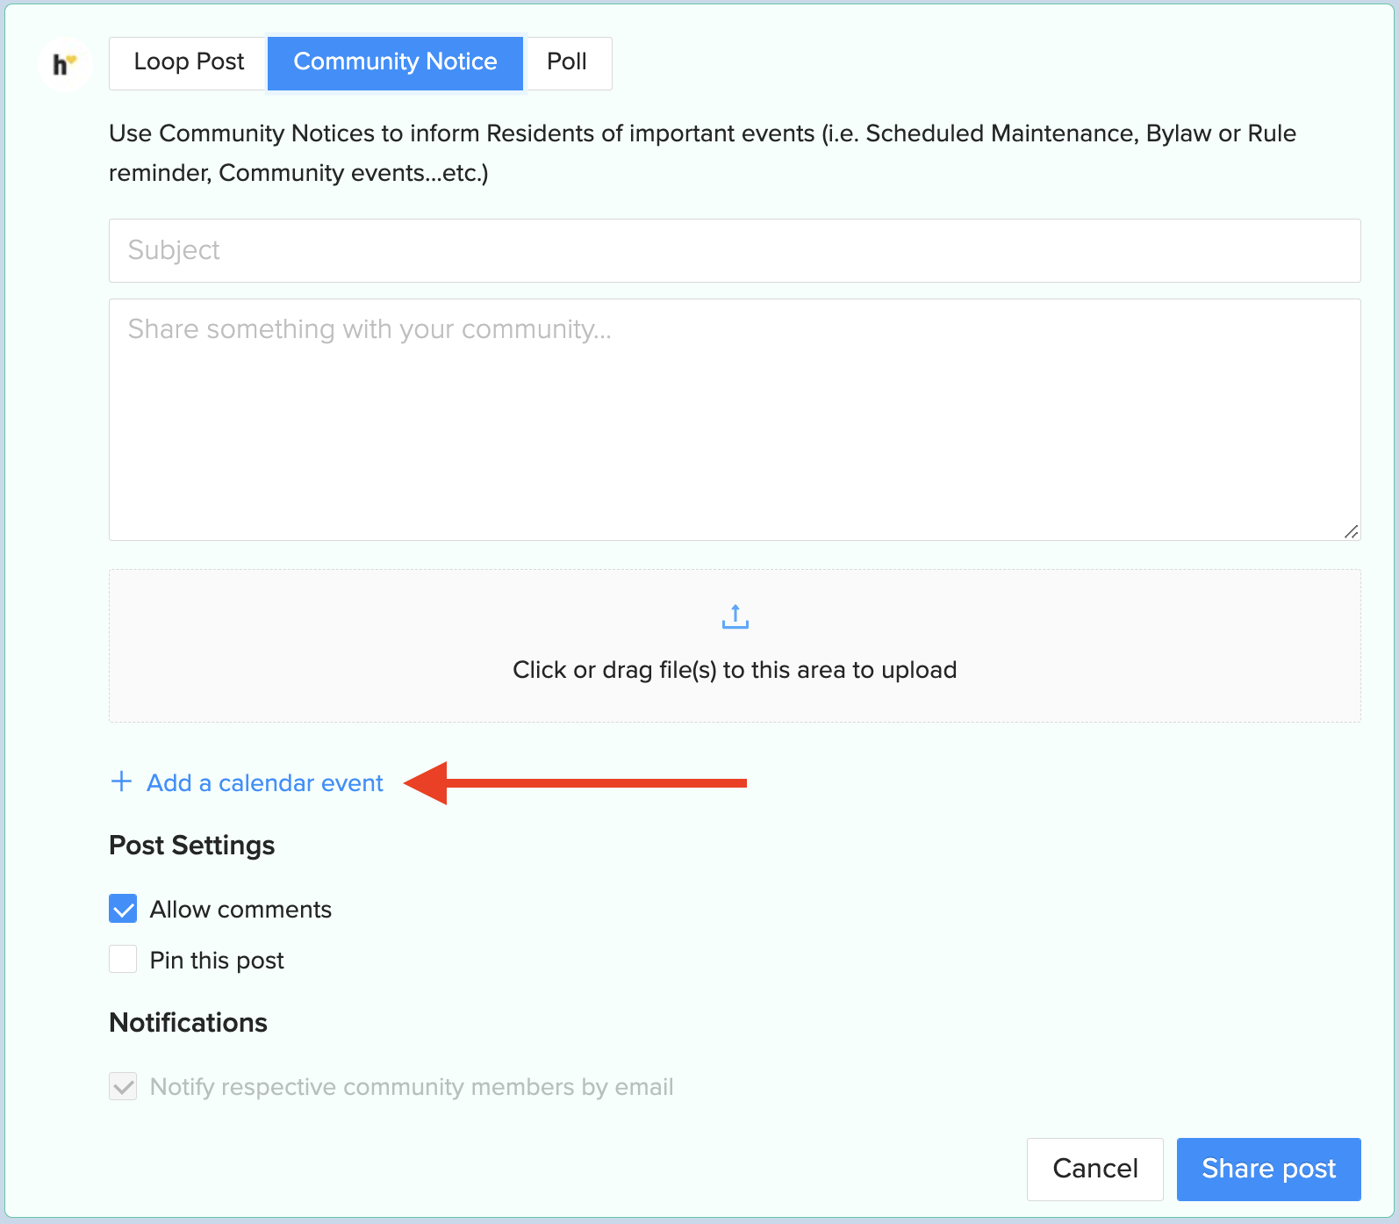Switch to the Loop Post tab
Viewport: 1399px width, 1224px height.
click(189, 62)
